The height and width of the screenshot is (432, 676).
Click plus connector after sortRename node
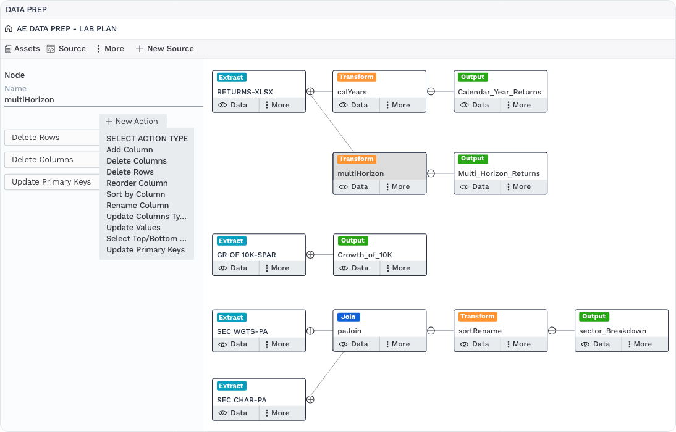point(552,331)
